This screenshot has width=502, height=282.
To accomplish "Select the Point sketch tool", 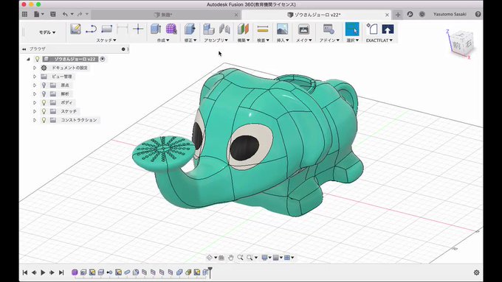I will point(138,29).
